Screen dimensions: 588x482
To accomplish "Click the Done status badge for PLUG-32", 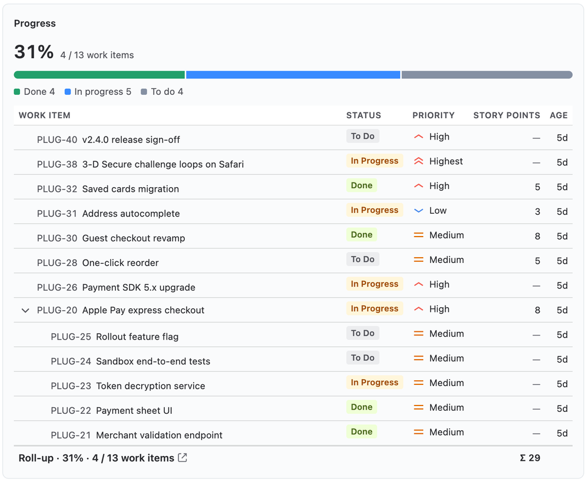I will point(361,185).
